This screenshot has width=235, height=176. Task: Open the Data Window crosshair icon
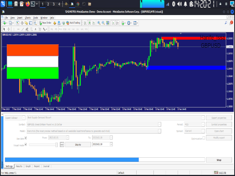point(22,23)
